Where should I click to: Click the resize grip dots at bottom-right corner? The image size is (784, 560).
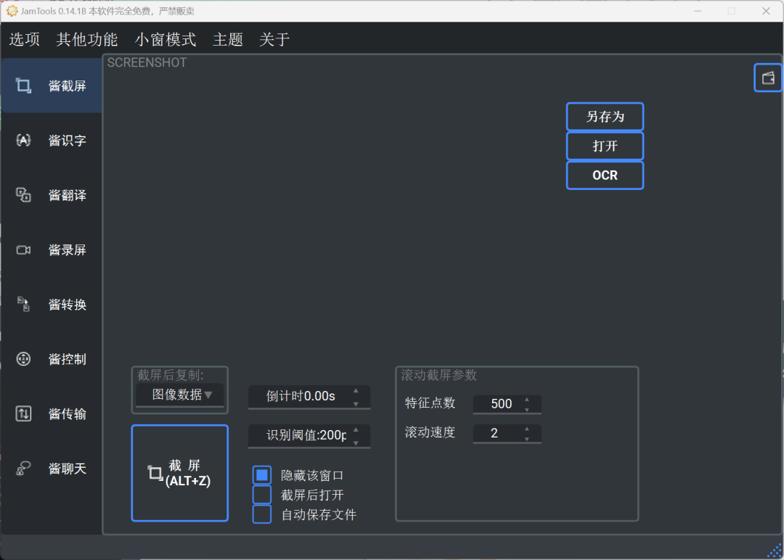coord(775,551)
